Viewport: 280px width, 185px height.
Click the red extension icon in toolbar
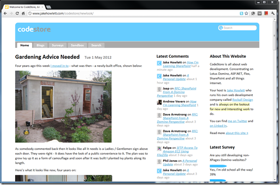tap(266, 13)
